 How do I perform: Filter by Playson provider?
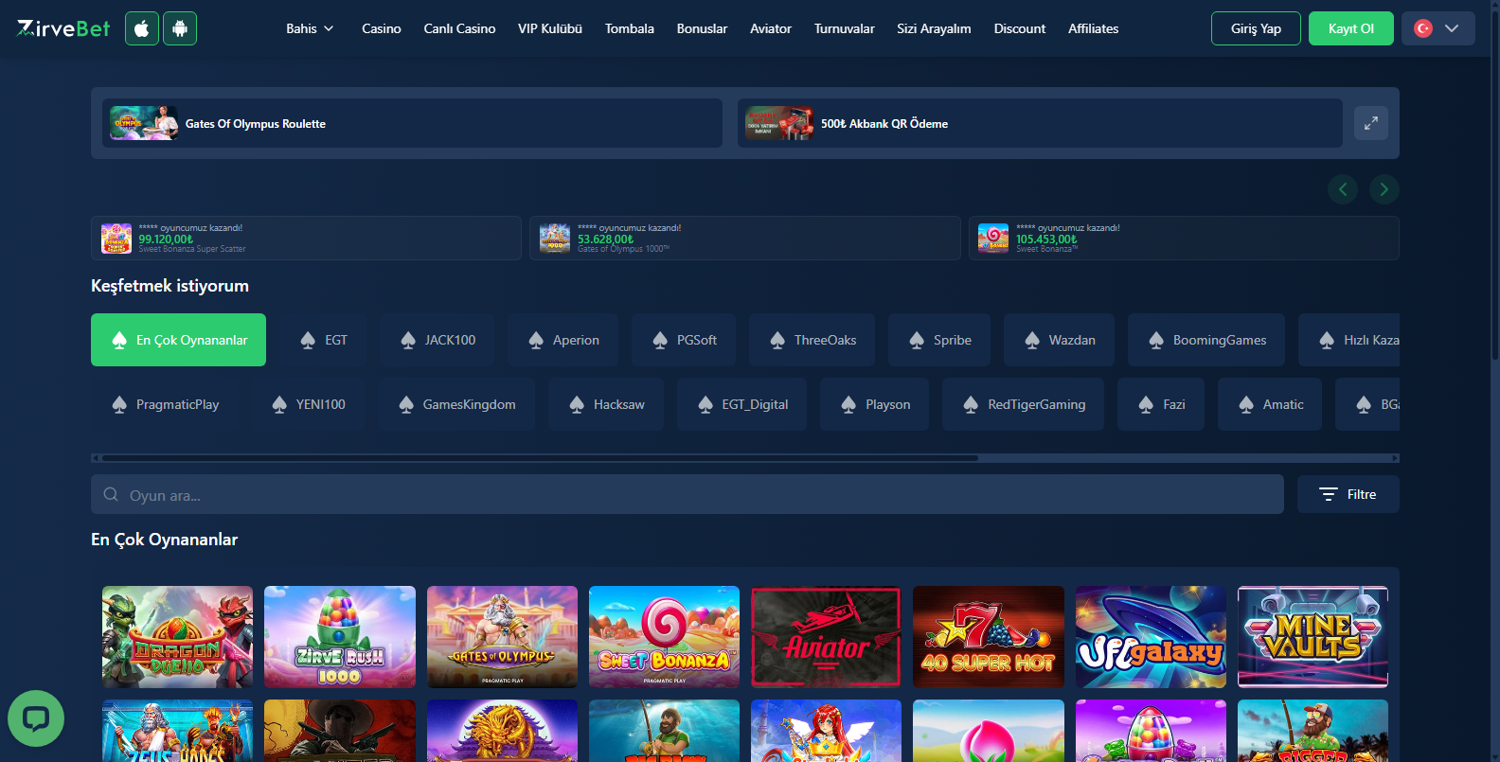click(x=874, y=404)
